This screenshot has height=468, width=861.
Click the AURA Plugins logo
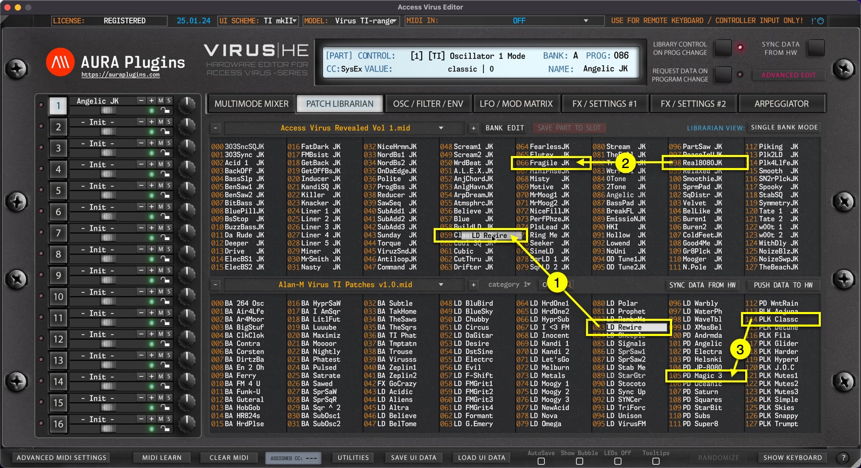pos(61,62)
